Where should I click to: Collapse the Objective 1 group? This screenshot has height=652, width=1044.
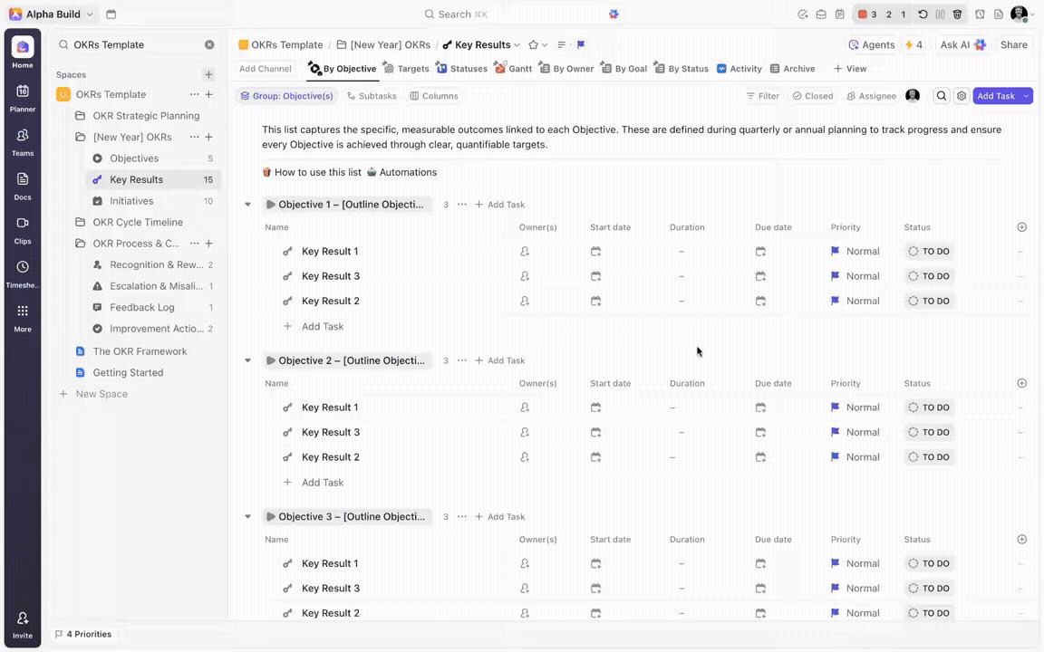coord(247,205)
